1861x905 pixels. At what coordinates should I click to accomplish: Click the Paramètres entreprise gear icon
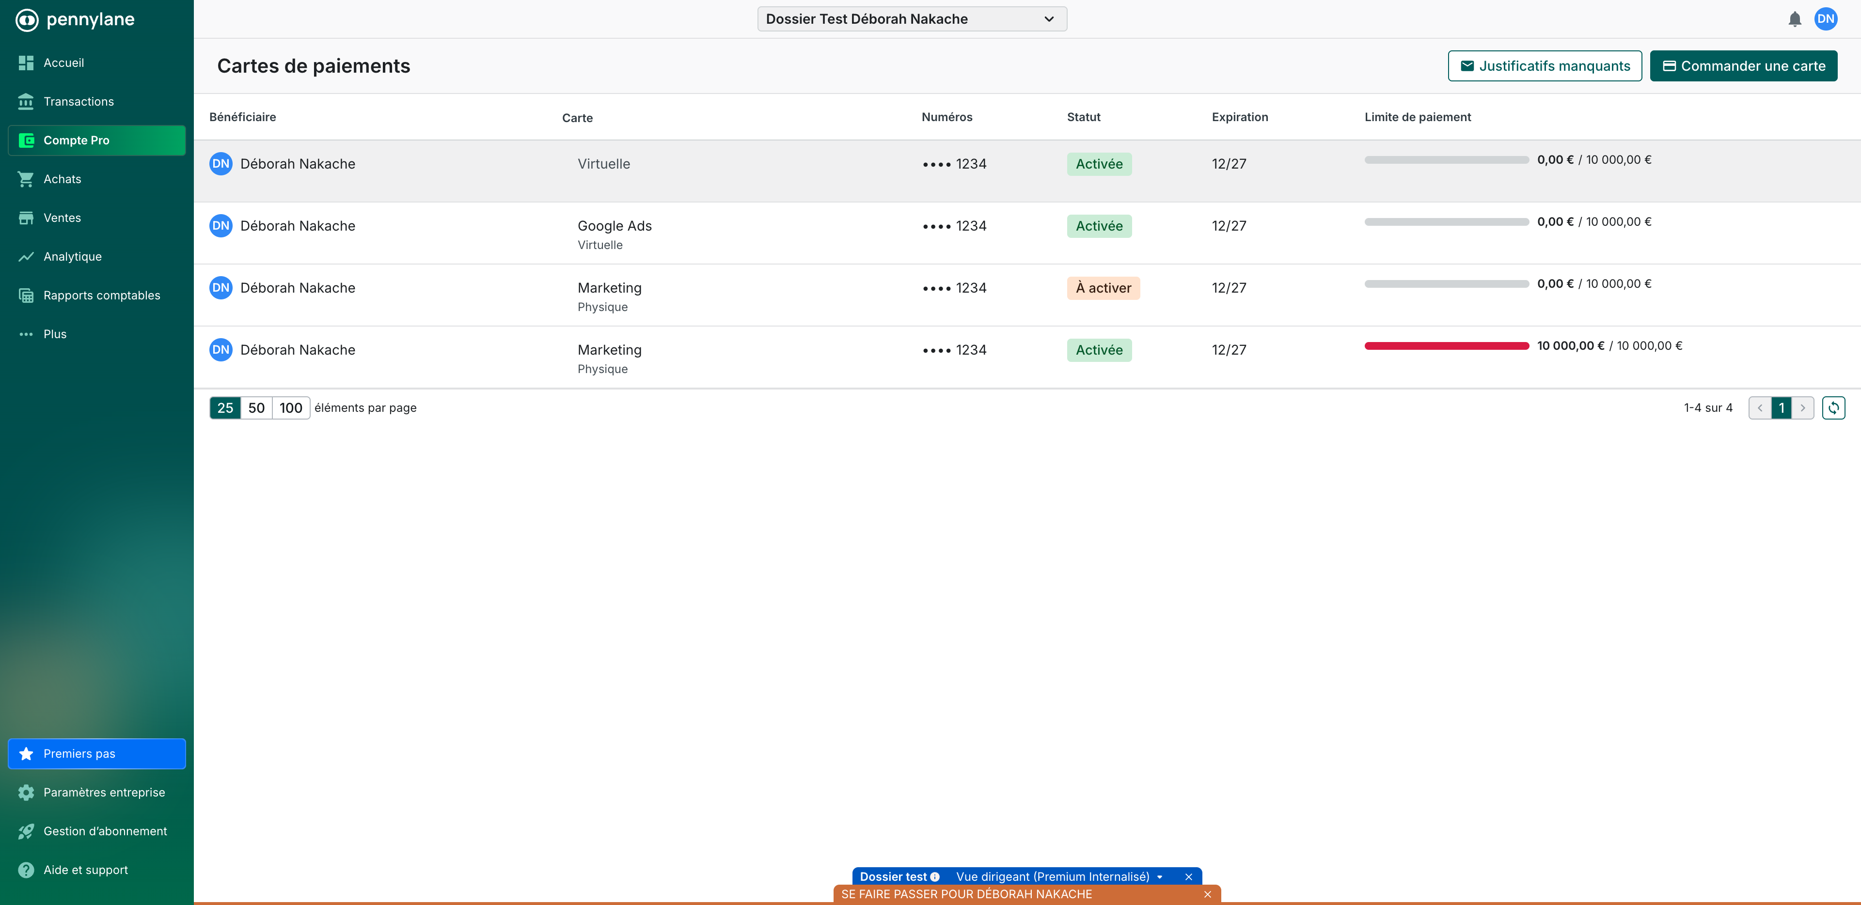click(x=26, y=792)
